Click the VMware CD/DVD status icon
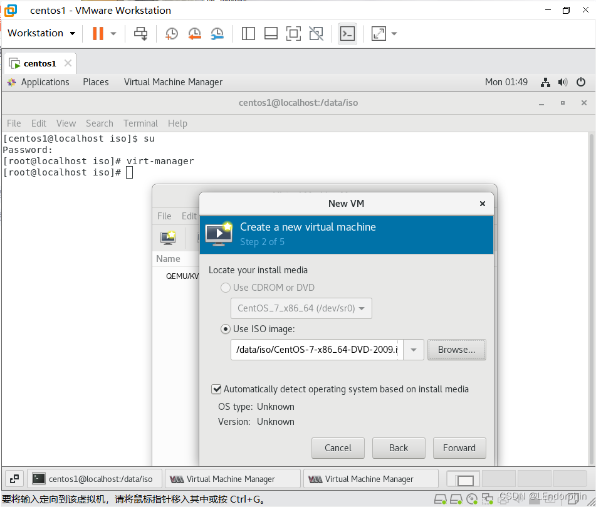Viewport: 596px width, 507px height. (472, 499)
